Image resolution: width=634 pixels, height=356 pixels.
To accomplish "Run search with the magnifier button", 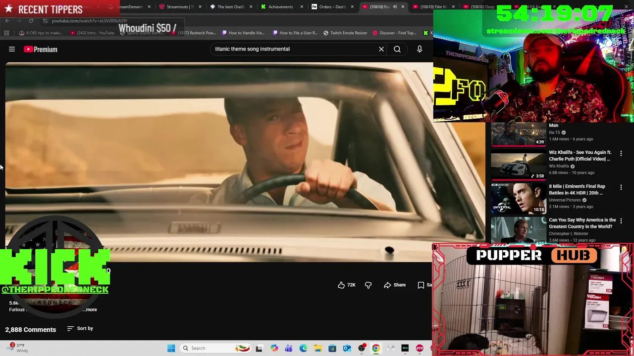I will [x=397, y=49].
